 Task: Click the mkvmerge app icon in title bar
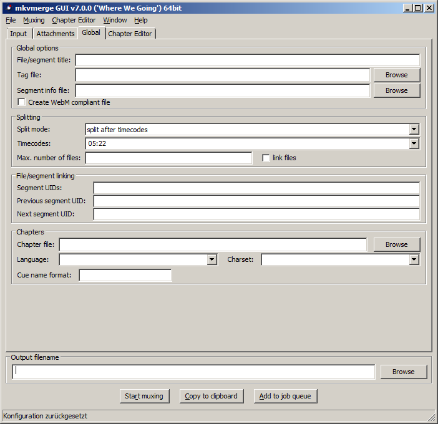tap(8, 8)
